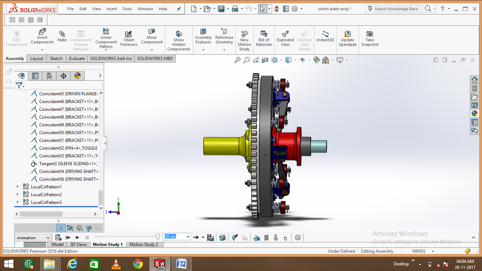Click the Update Speedpak button

[x=348, y=36]
